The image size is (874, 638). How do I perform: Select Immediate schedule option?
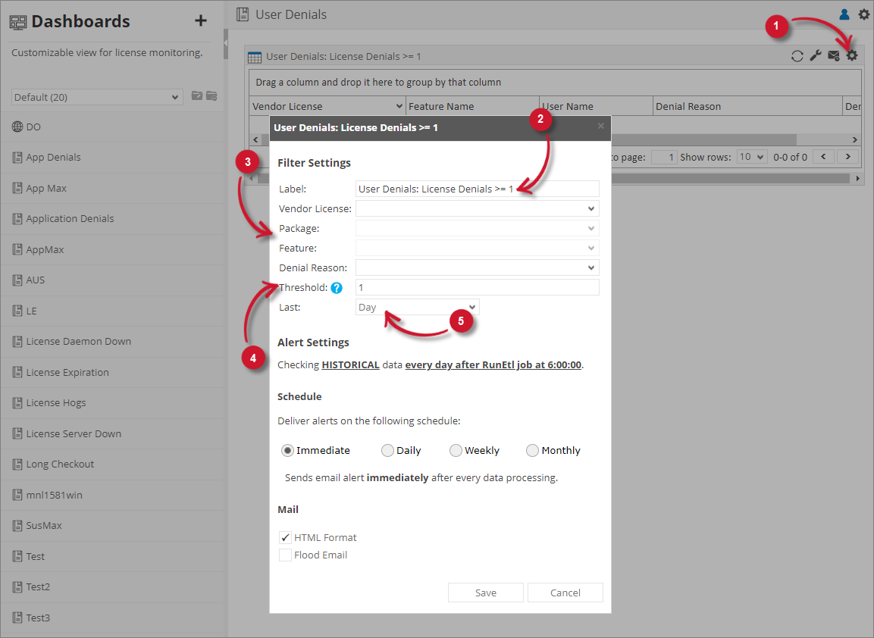pyautogui.click(x=287, y=450)
